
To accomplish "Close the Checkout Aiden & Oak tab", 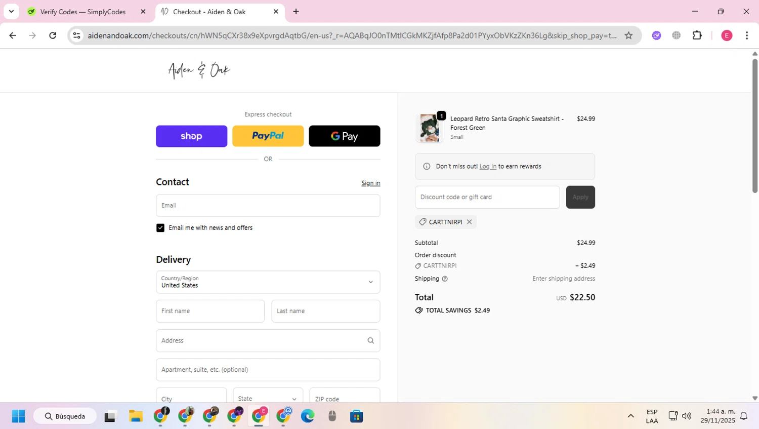I will click(276, 12).
